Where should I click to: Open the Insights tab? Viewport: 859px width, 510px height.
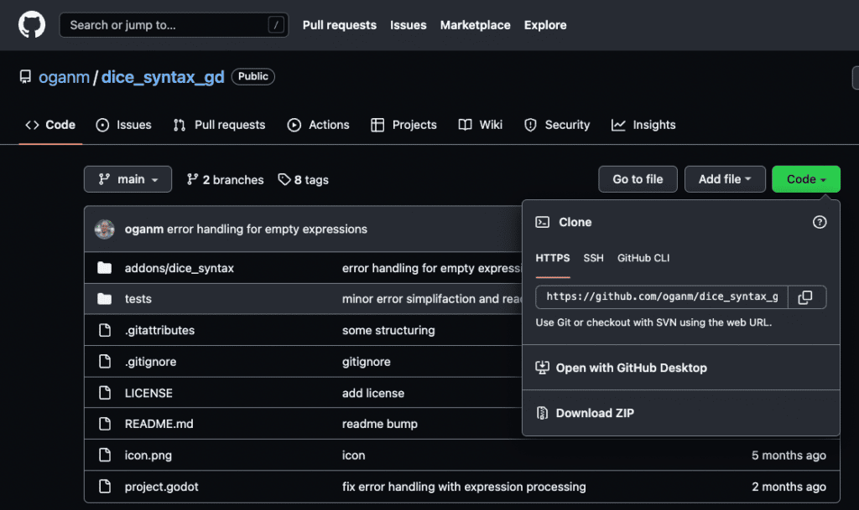tap(643, 125)
